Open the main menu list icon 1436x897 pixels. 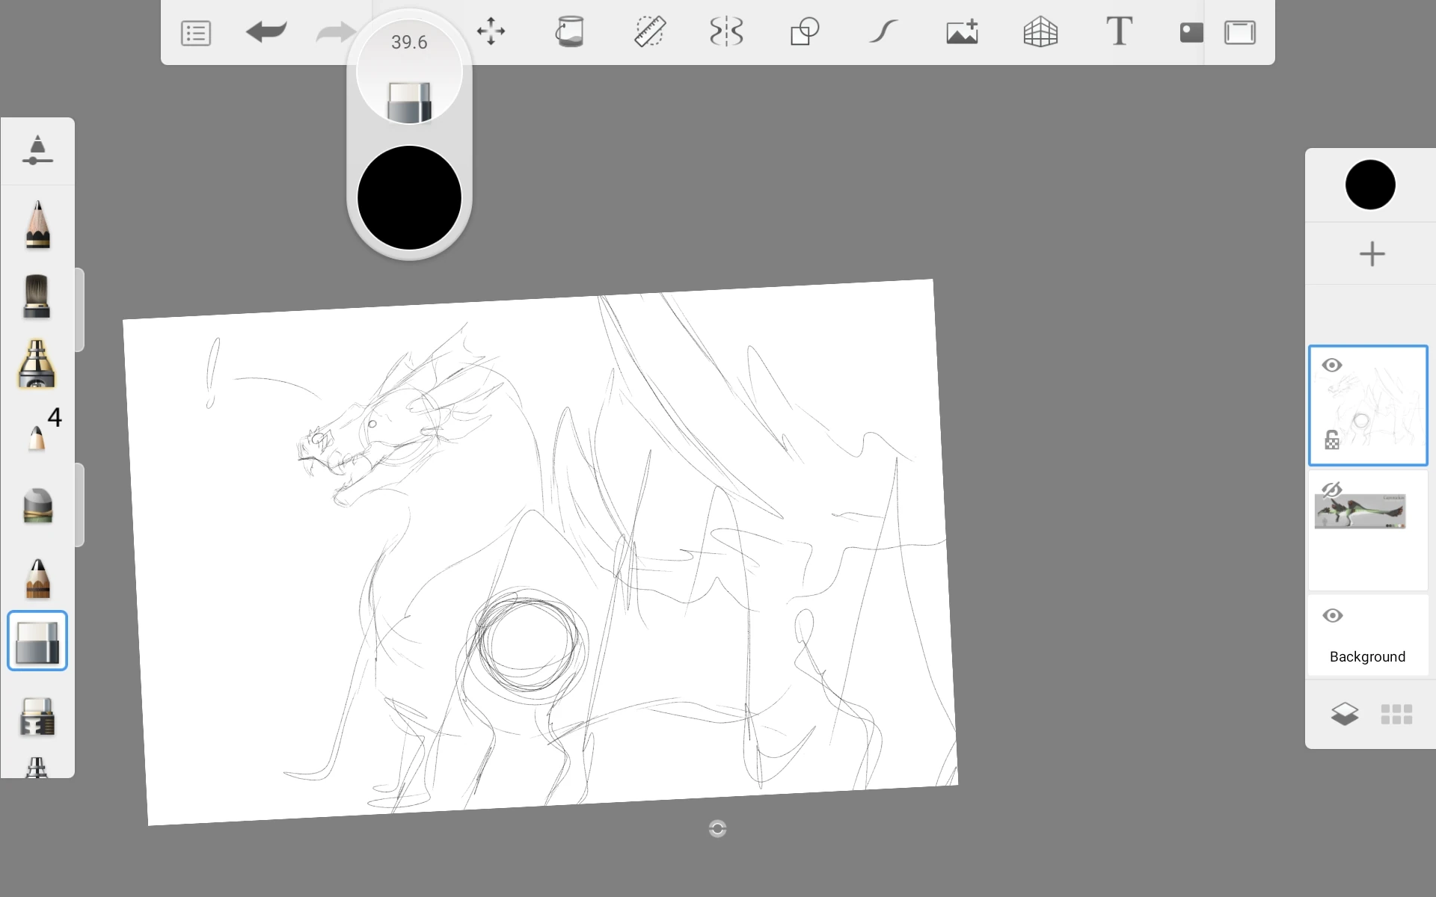click(196, 33)
